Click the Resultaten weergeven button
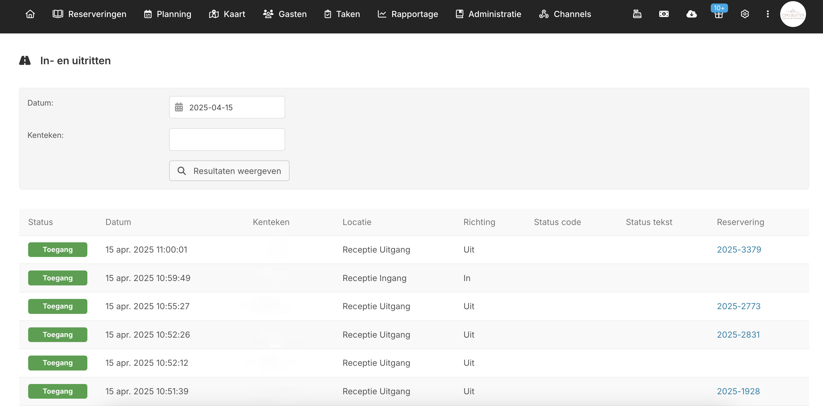 pyautogui.click(x=229, y=171)
